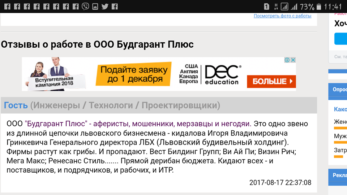Click the heading 'Отзывы о работе в ООО Будгарант Плюс'
Image resolution: width=347 pixels, height=195 pixels.
[97, 44]
